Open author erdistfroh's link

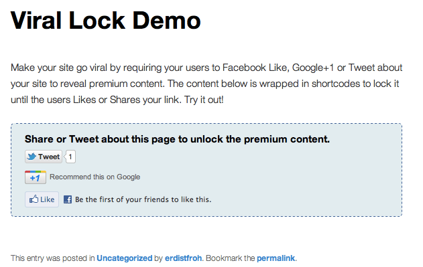183,258
